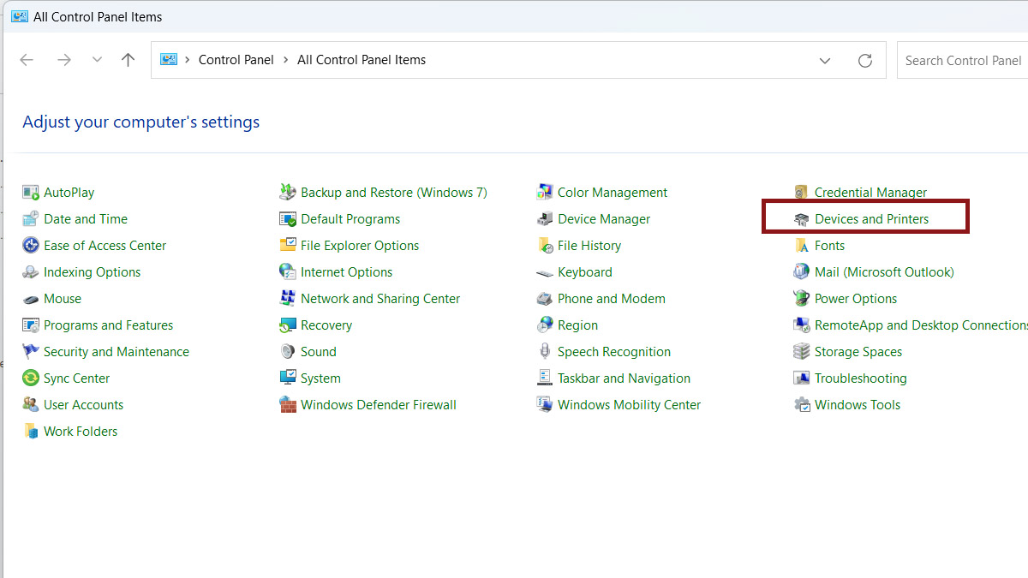The height and width of the screenshot is (578, 1028).
Task: Open the Windows Defender Firewall link
Action: pos(379,405)
